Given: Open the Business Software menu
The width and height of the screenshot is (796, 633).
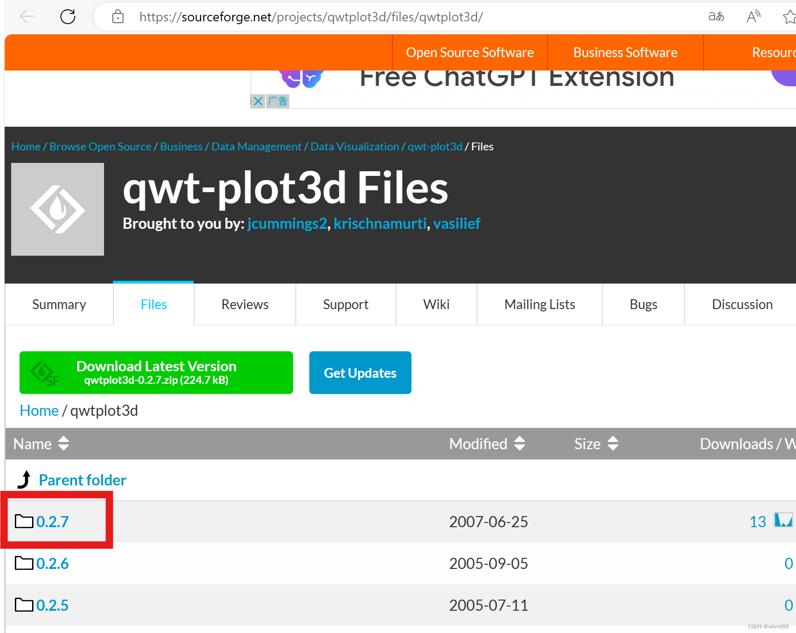Looking at the screenshot, I should tap(625, 52).
